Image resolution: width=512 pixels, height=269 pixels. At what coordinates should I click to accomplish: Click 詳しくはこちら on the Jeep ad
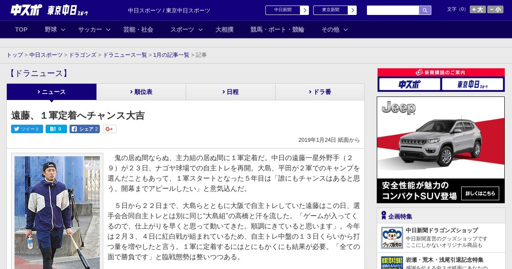tap(480, 193)
